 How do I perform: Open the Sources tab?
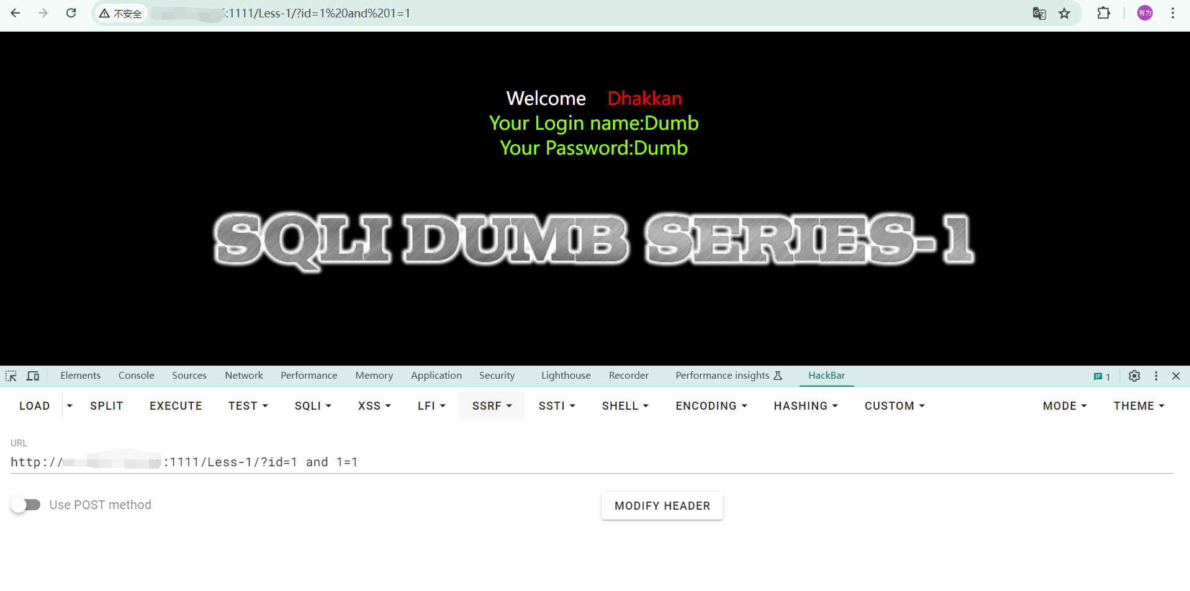(x=189, y=376)
